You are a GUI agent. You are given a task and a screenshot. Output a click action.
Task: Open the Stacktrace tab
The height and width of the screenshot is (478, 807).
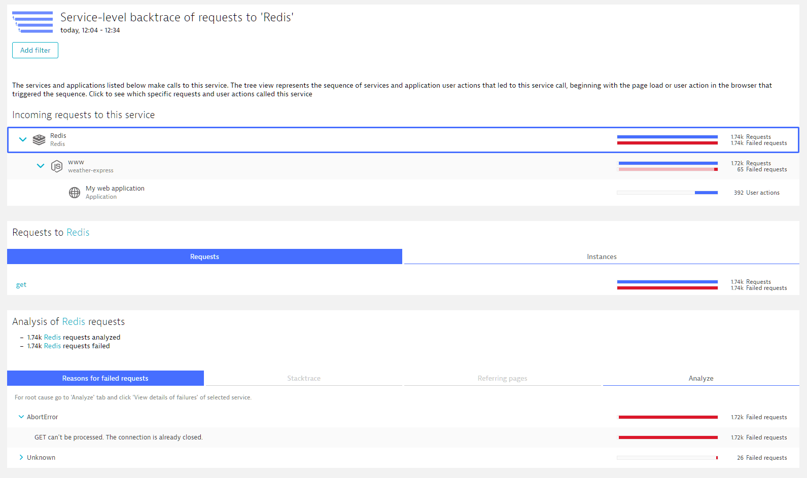(x=304, y=378)
